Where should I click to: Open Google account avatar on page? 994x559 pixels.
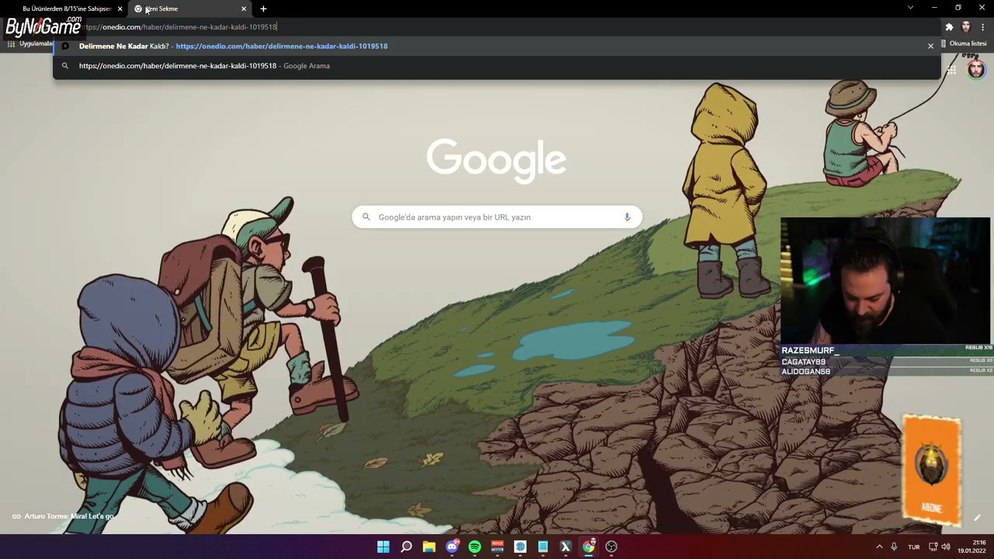pos(976,70)
